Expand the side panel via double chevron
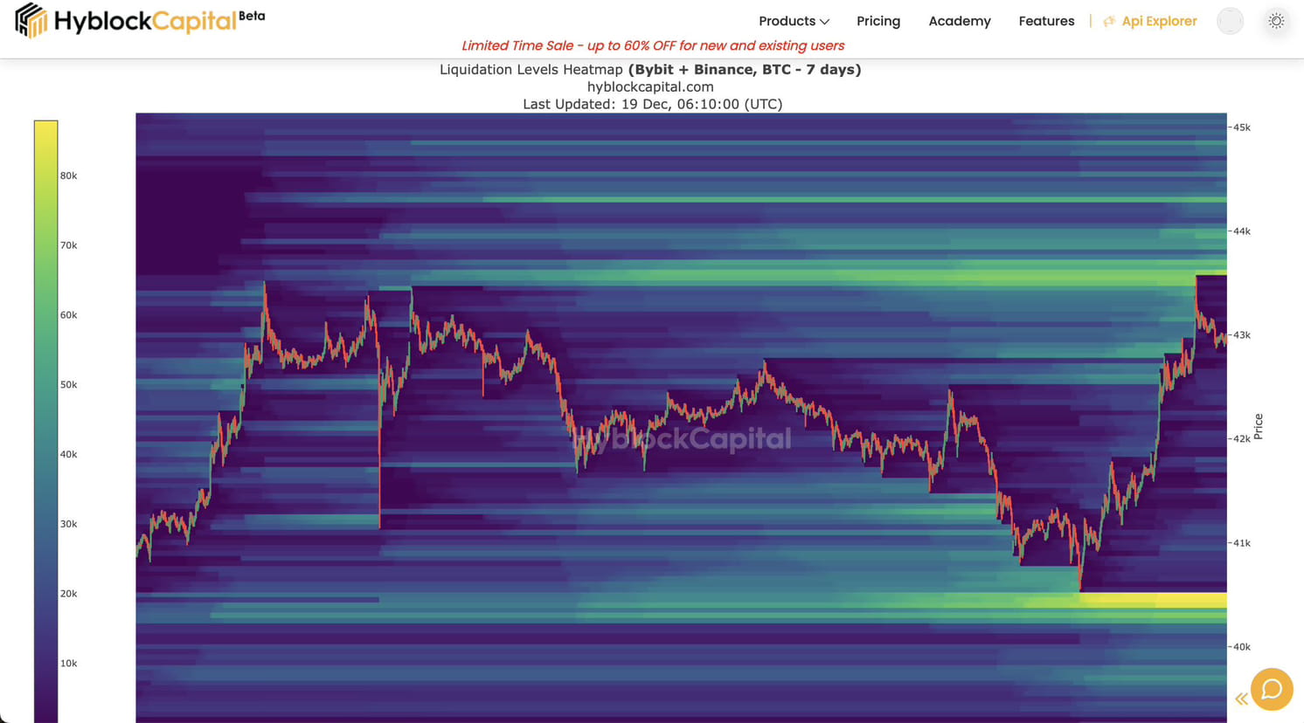Screen dimensions: 1304x723 click(1241, 699)
